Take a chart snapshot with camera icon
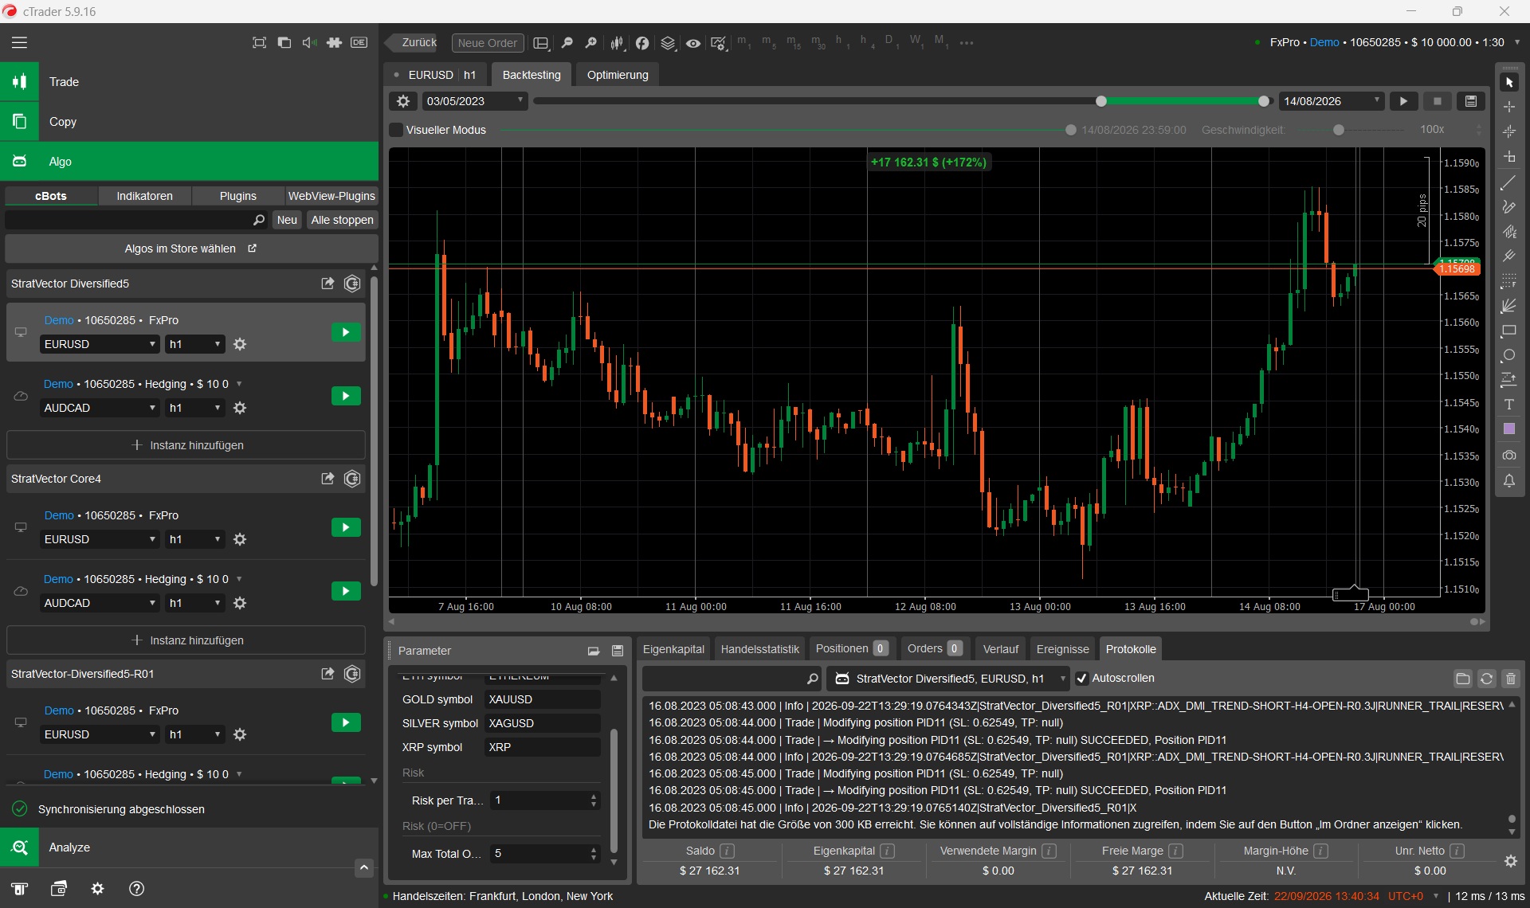 (1508, 456)
